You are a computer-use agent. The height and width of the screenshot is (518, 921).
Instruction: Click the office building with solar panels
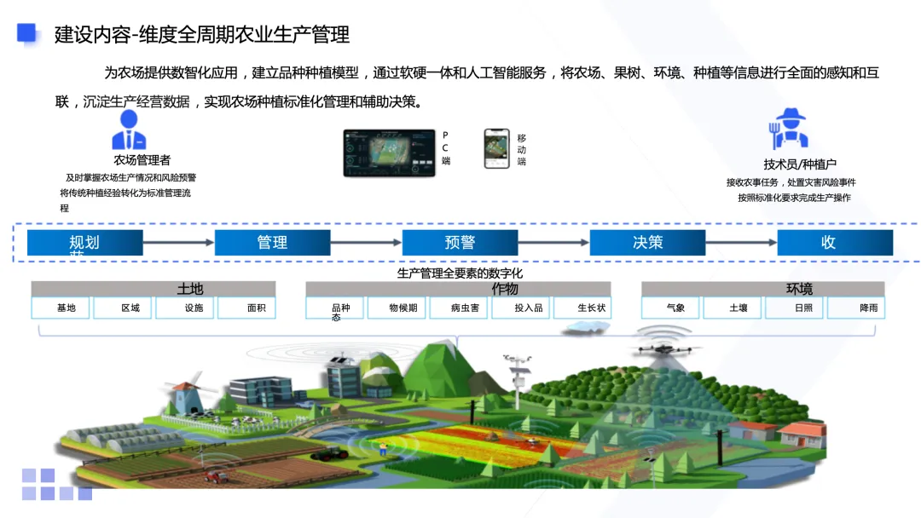[343, 376]
